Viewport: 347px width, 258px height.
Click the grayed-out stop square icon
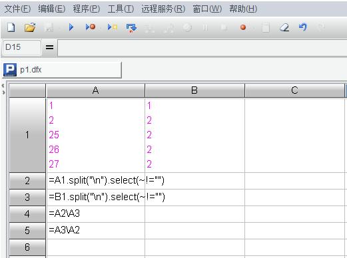224,27
